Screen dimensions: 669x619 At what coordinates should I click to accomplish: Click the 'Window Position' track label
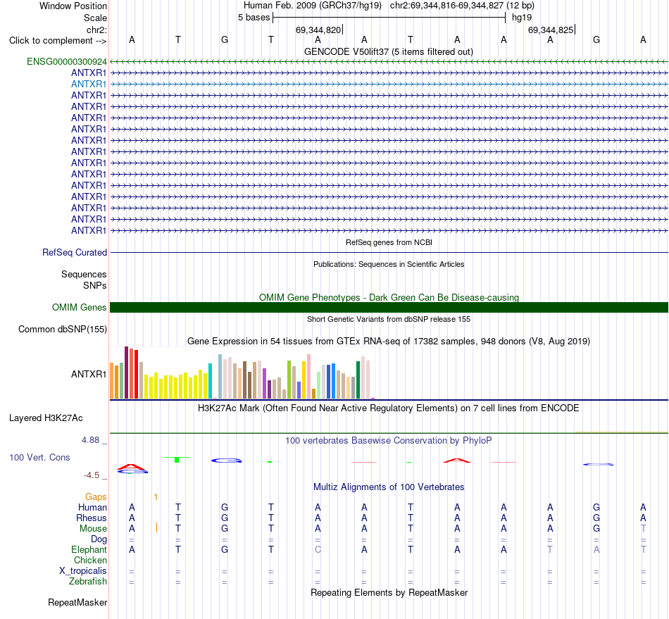click(x=73, y=6)
